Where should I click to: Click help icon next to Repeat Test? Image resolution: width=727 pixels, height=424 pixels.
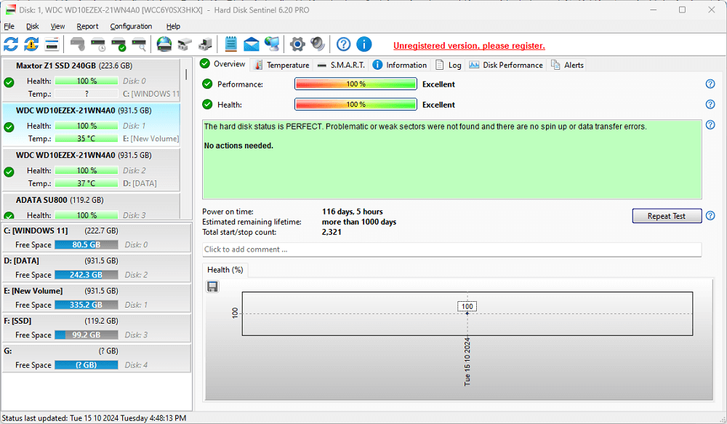[x=710, y=216]
